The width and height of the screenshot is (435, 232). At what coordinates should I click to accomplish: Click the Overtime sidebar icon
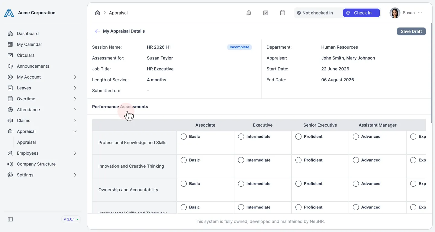[10, 99]
